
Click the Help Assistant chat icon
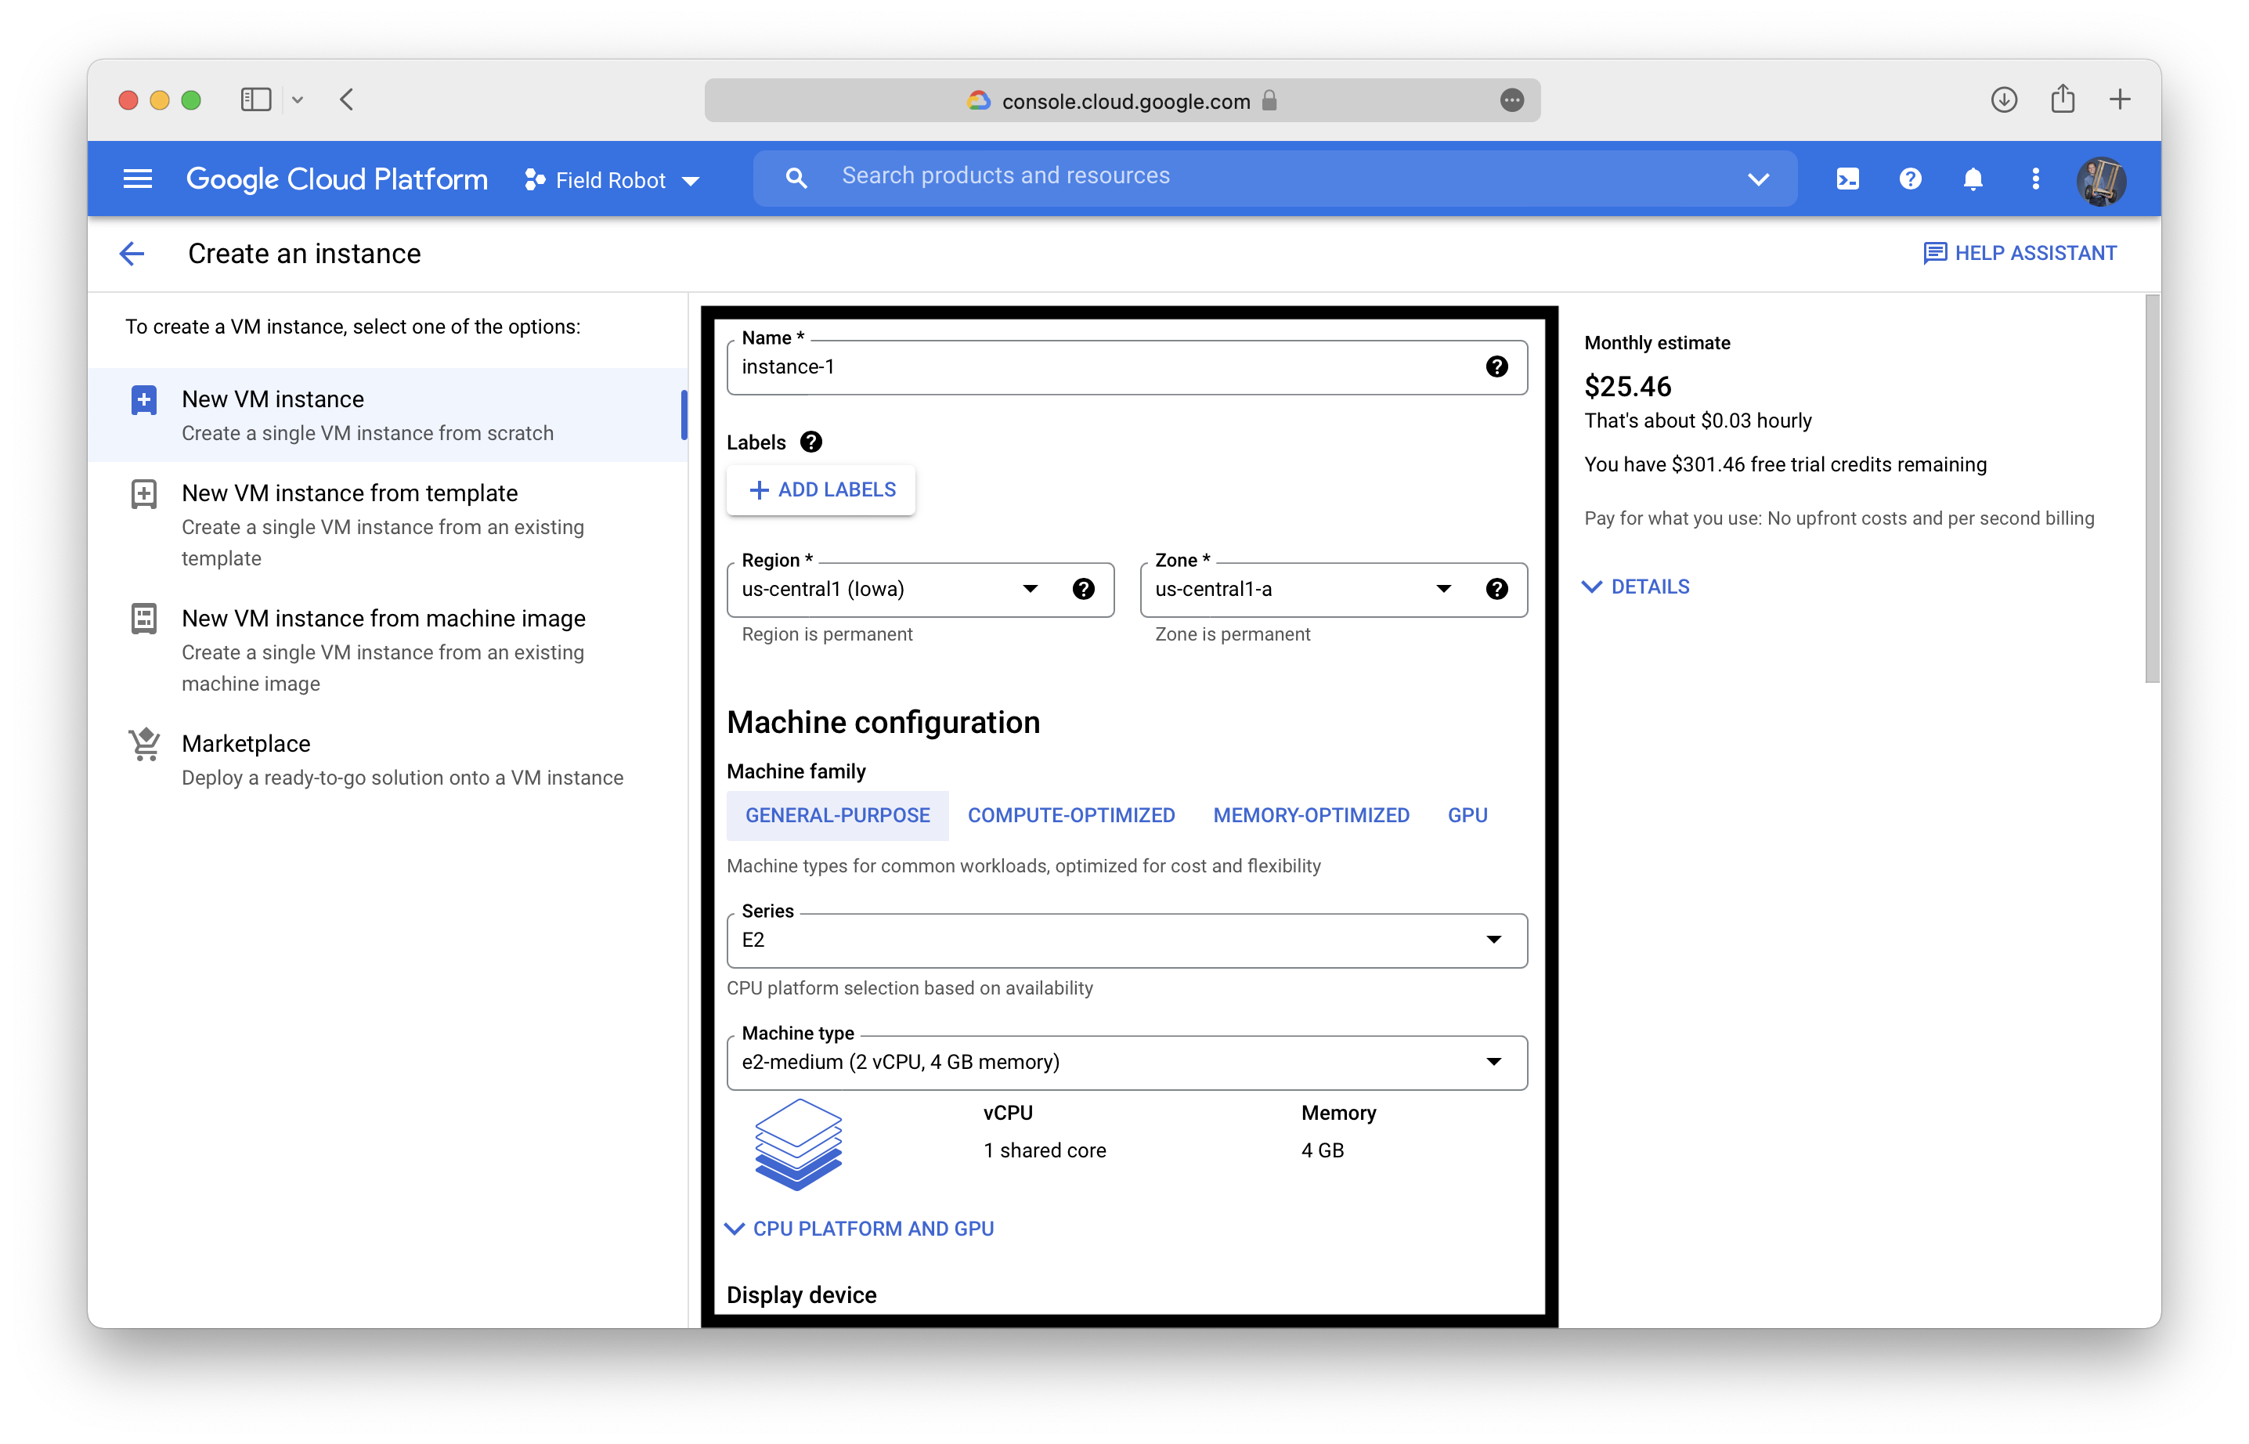pyautogui.click(x=1934, y=253)
